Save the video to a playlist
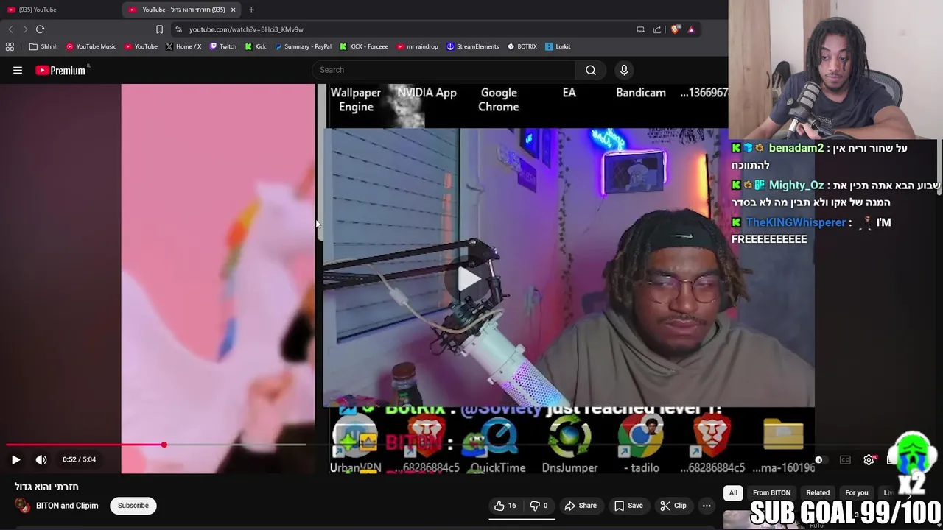This screenshot has height=530, width=943. 628,506
